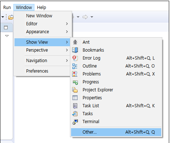Click the Properties label text
This screenshot has height=143, width=171.
pyautogui.click(x=92, y=98)
